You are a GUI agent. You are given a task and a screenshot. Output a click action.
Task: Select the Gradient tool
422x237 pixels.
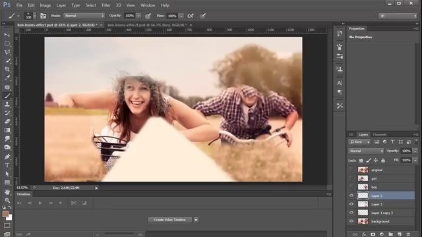tap(7, 130)
